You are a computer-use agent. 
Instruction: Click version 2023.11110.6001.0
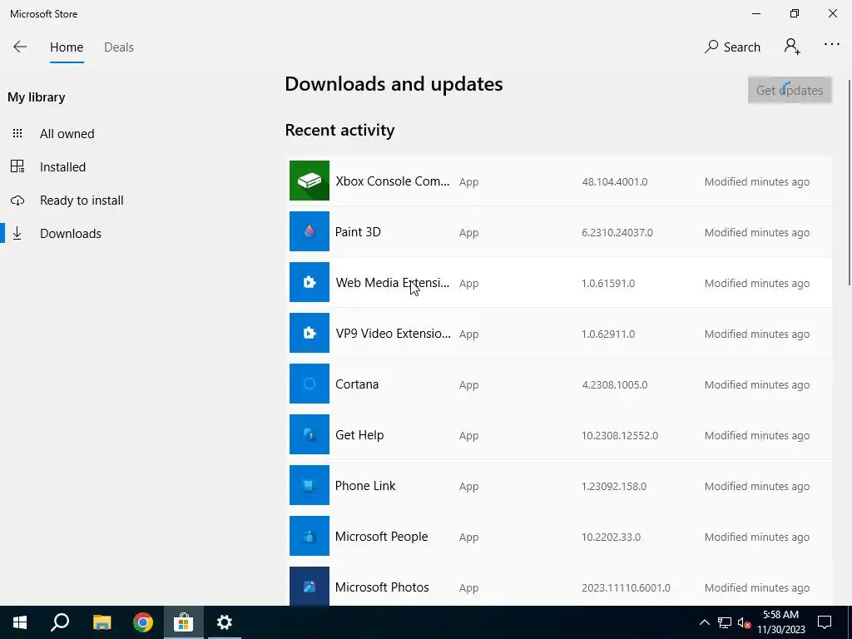coord(626,588)
